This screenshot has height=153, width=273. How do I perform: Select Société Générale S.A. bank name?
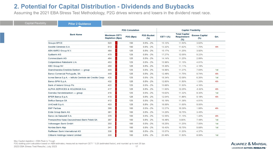pyautogui.click(x=59, y=47)
